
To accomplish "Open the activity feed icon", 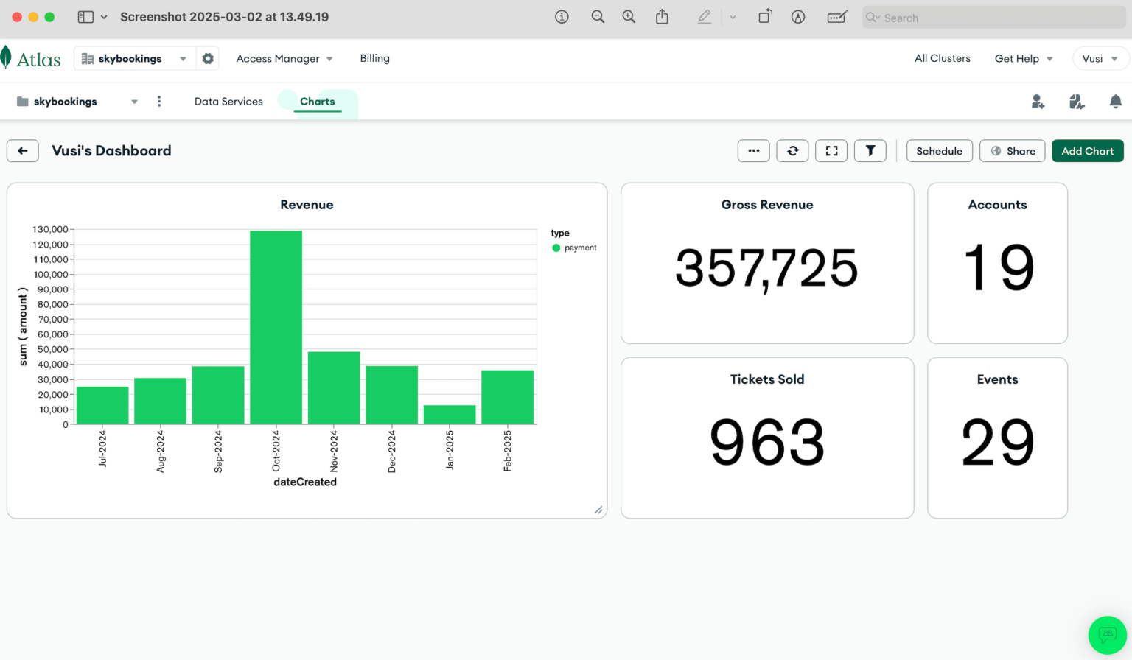I will [1077, 102].
